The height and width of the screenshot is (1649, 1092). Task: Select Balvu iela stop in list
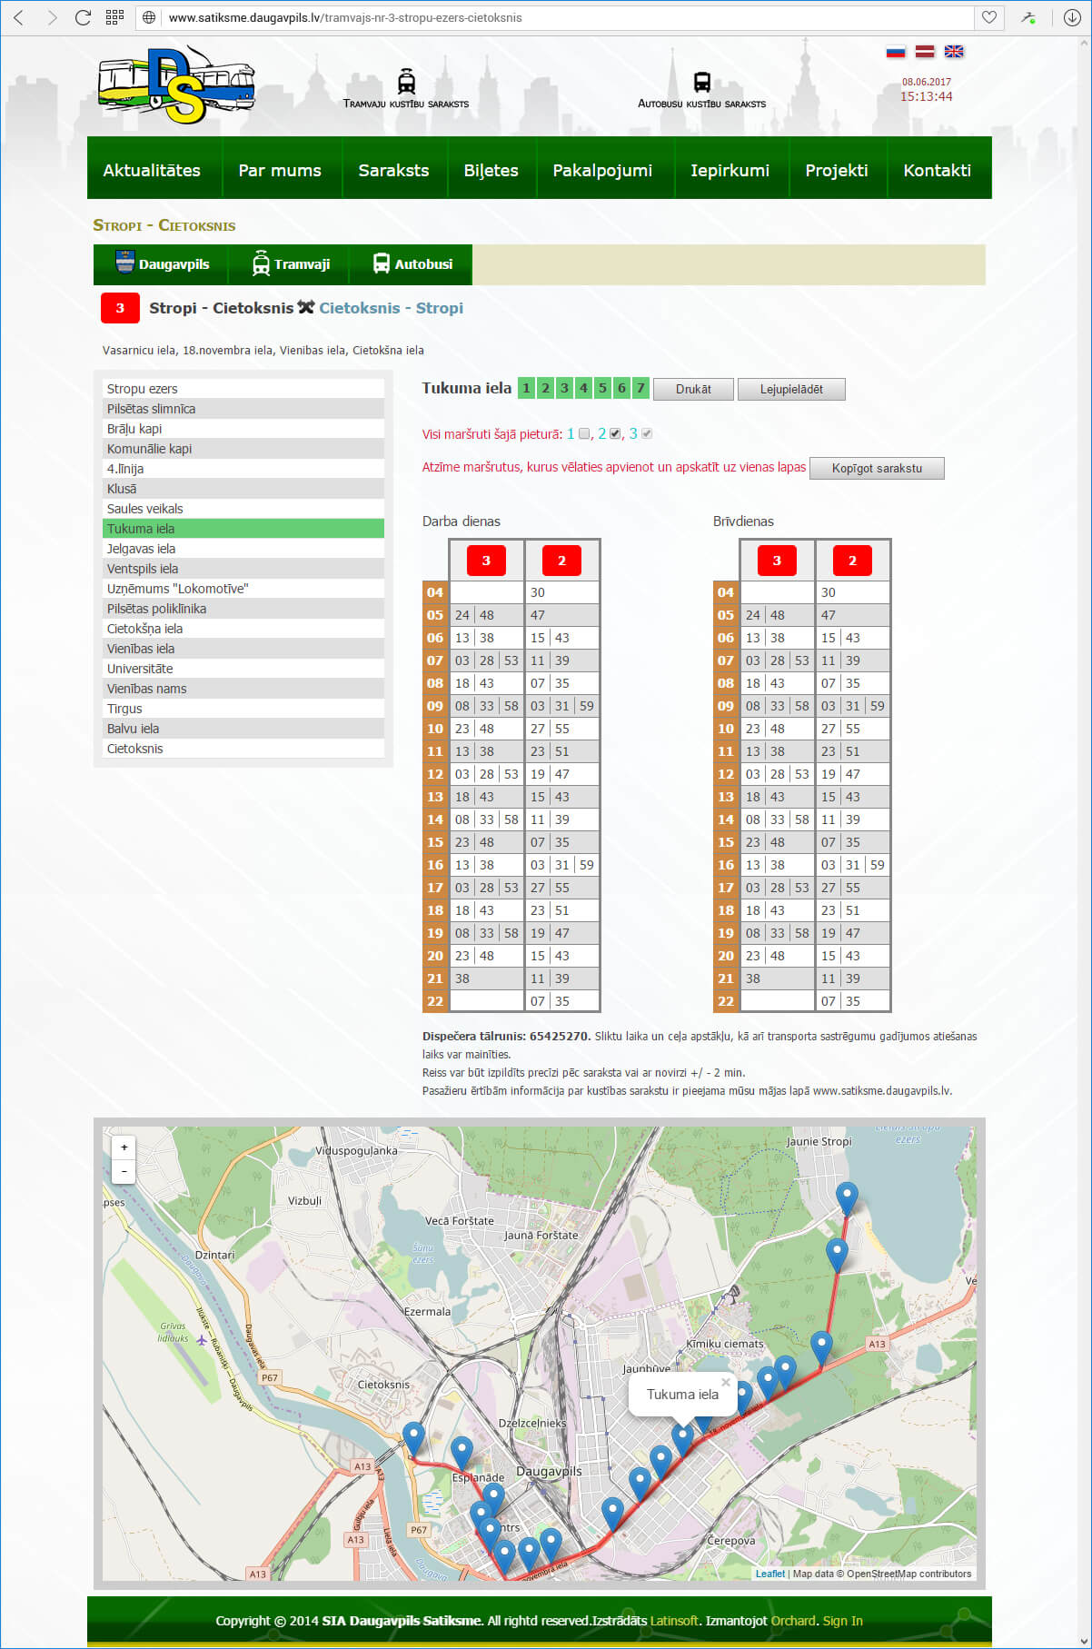point(243,729)
